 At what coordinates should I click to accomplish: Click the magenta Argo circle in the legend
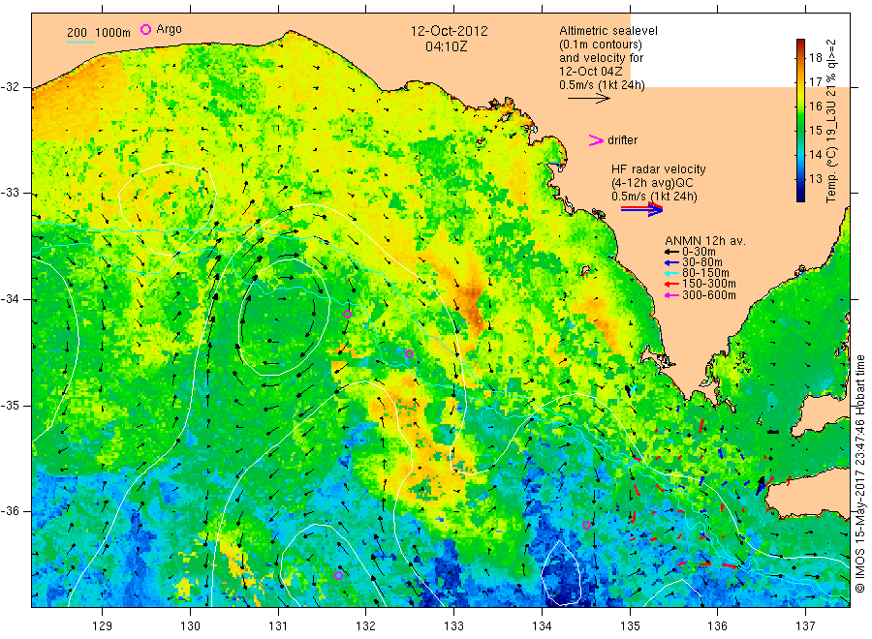145,29
